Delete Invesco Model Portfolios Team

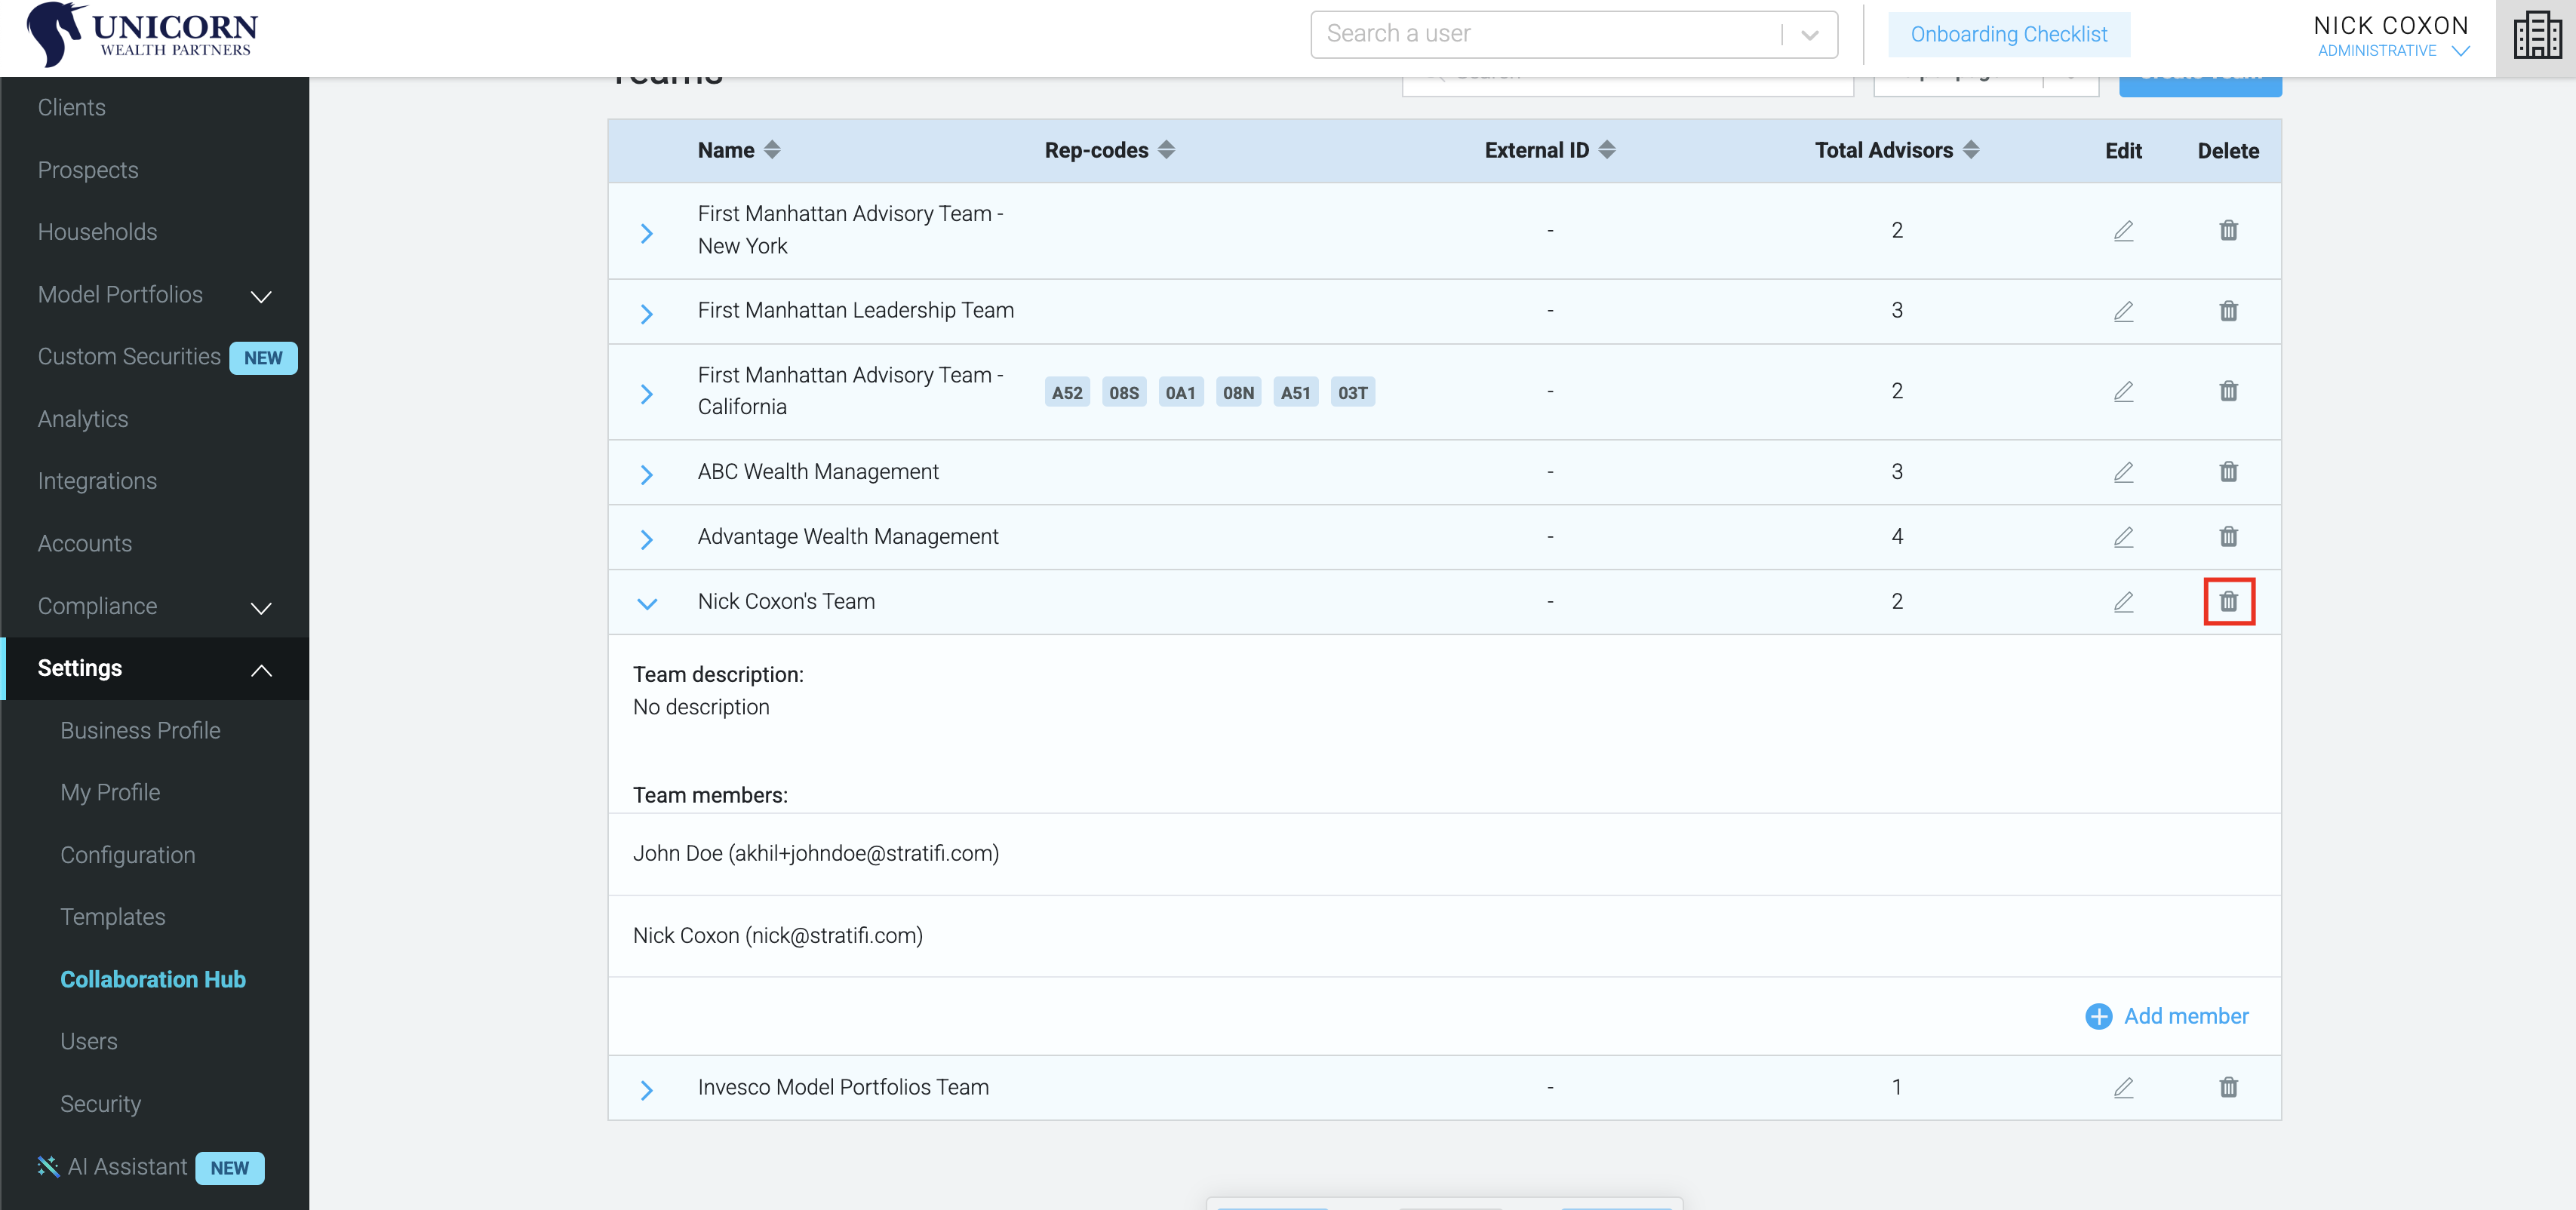tap(2228, 1087)
